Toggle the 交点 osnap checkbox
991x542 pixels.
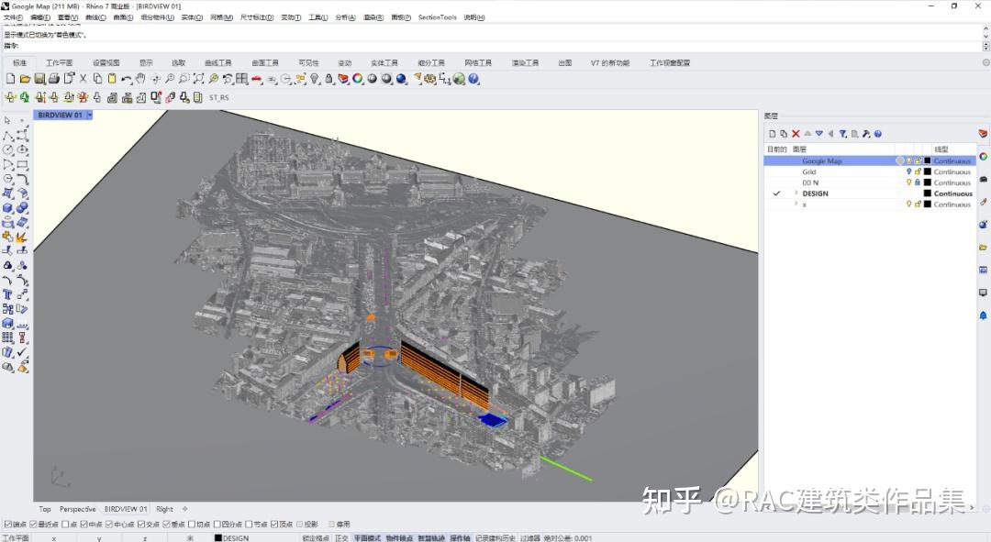(141, 525)
